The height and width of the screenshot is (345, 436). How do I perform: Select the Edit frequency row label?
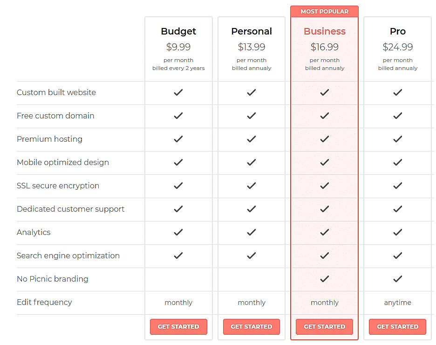44,302
